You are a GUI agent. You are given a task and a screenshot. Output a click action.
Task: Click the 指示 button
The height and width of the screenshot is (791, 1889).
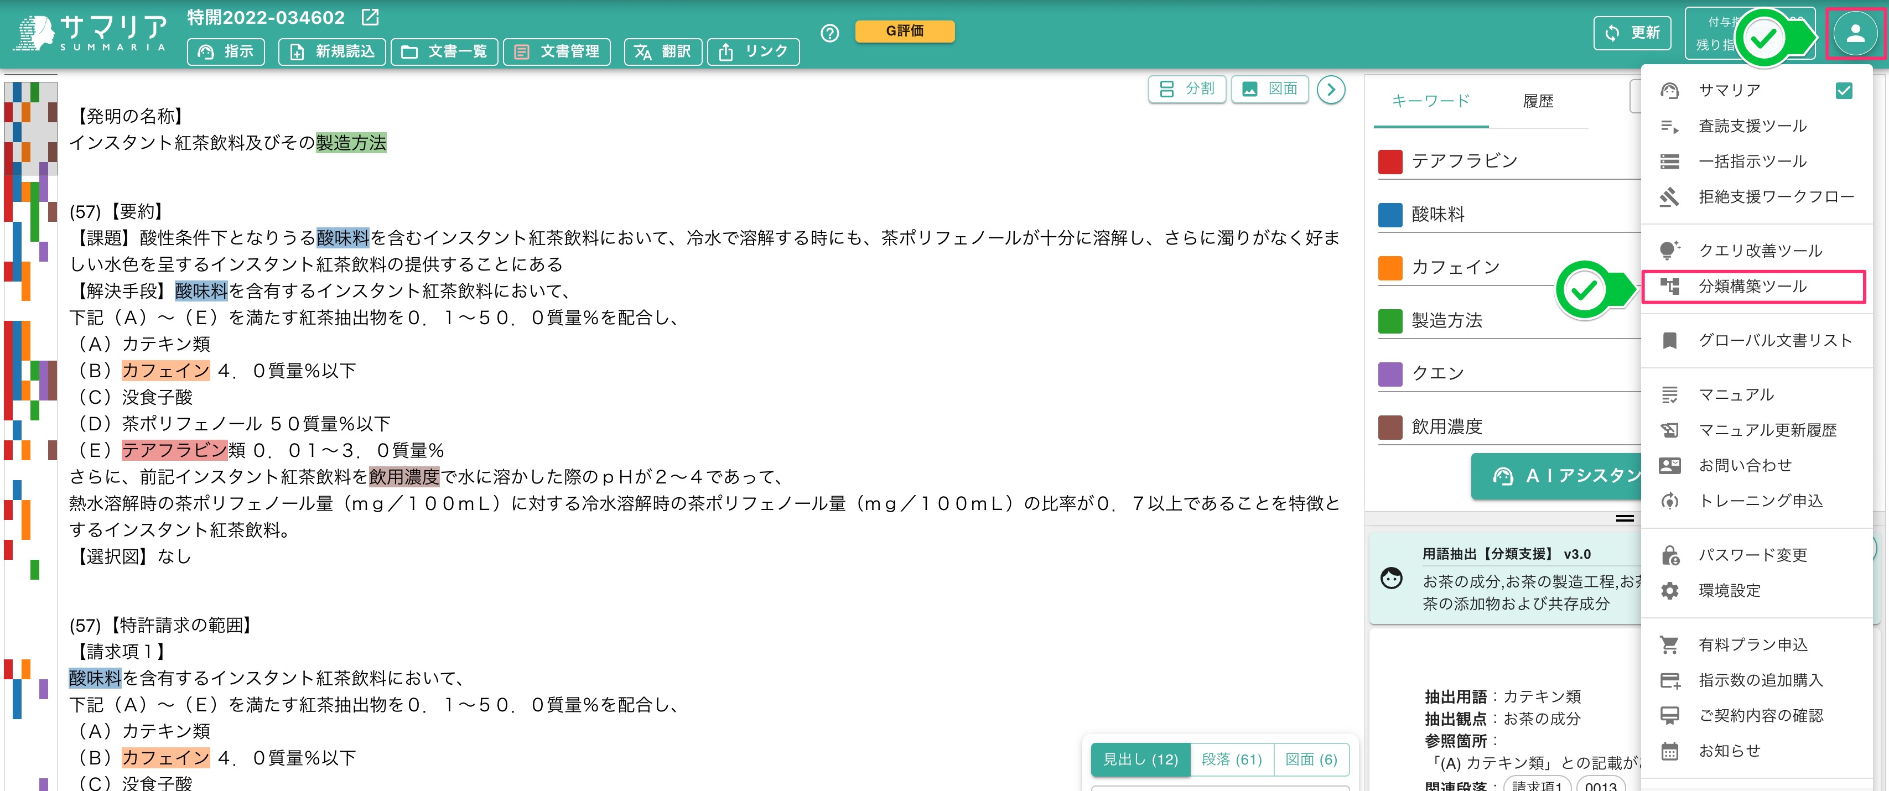coord(226,51)
